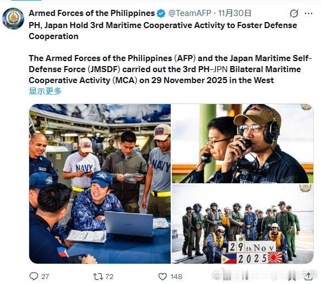Click the 148 likes count
This screenshot has width=321, height=284.
(x=176, y=277)
